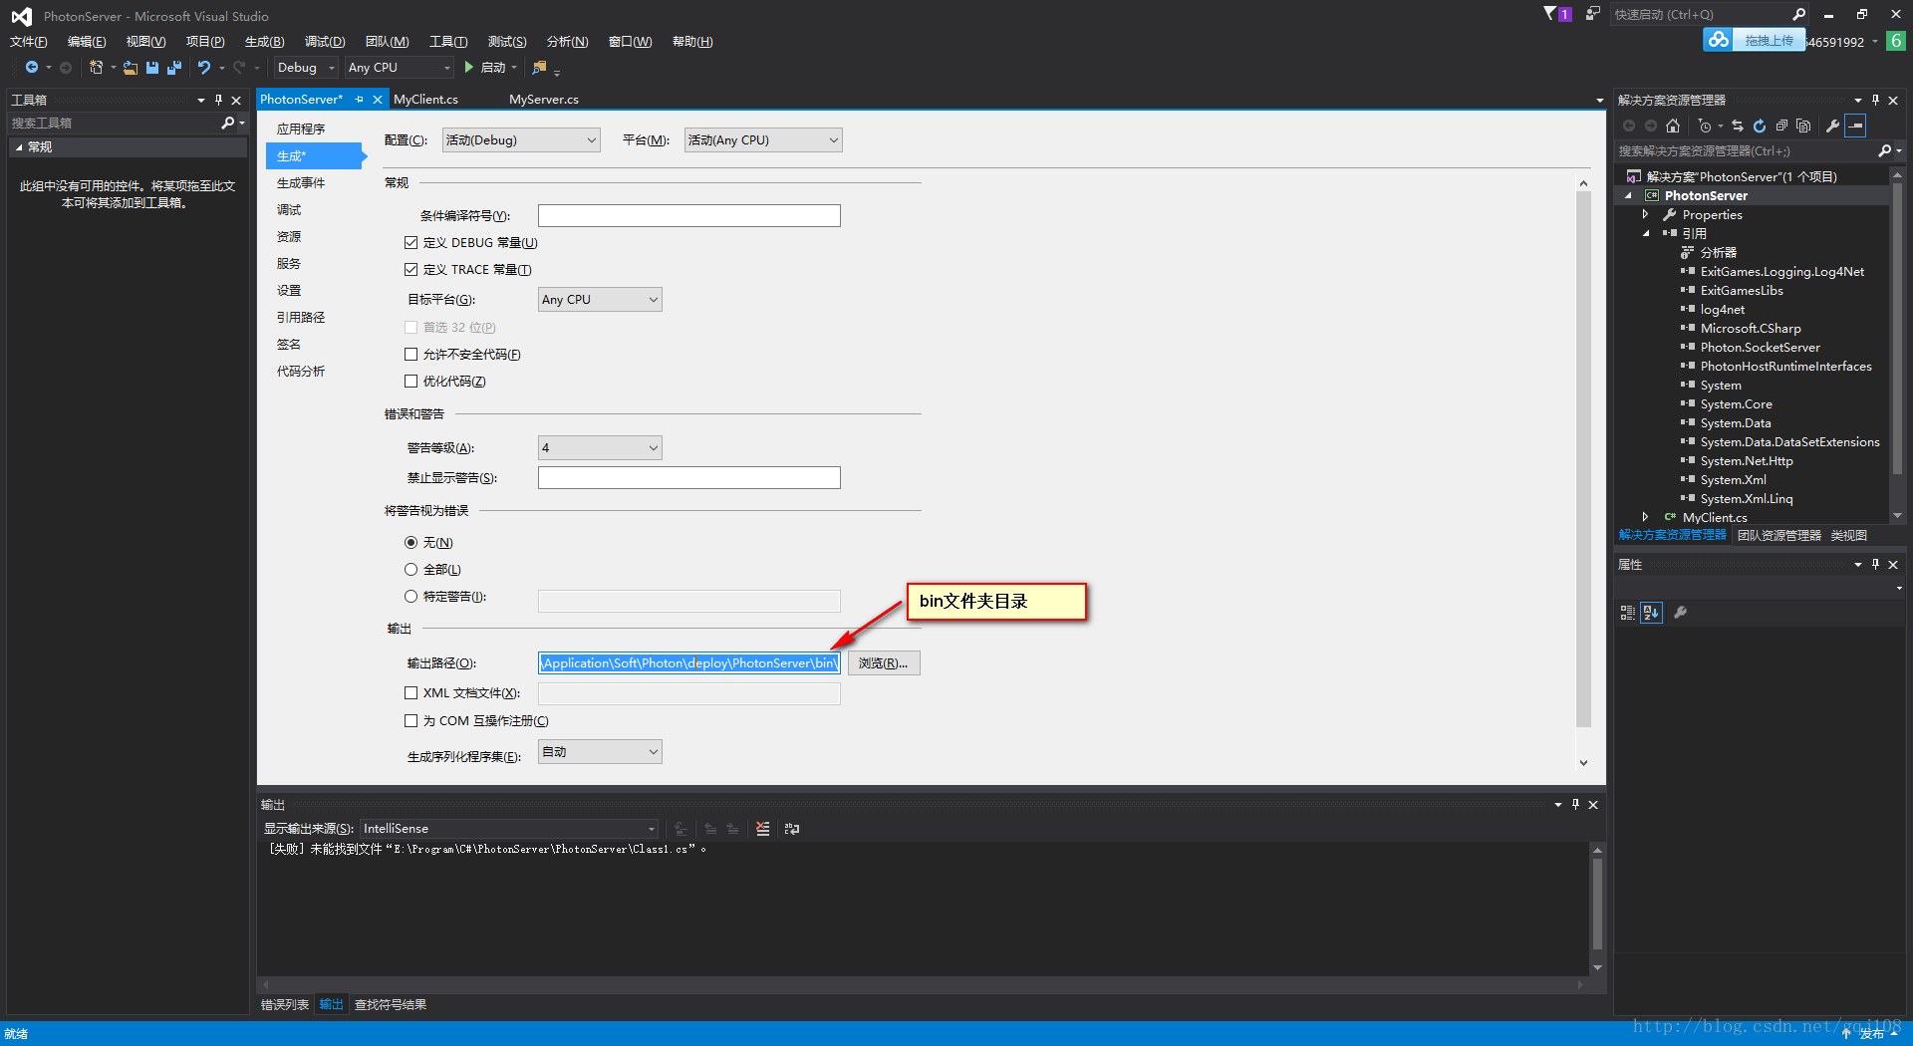
Task: Click the Solution Explorer Refresh icon
Action: [x=1760, y=126]
